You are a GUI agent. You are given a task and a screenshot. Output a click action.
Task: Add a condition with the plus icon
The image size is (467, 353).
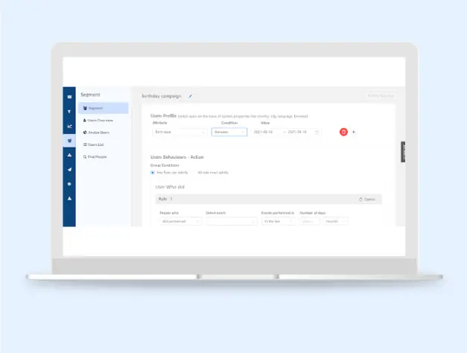click(354, 132)
